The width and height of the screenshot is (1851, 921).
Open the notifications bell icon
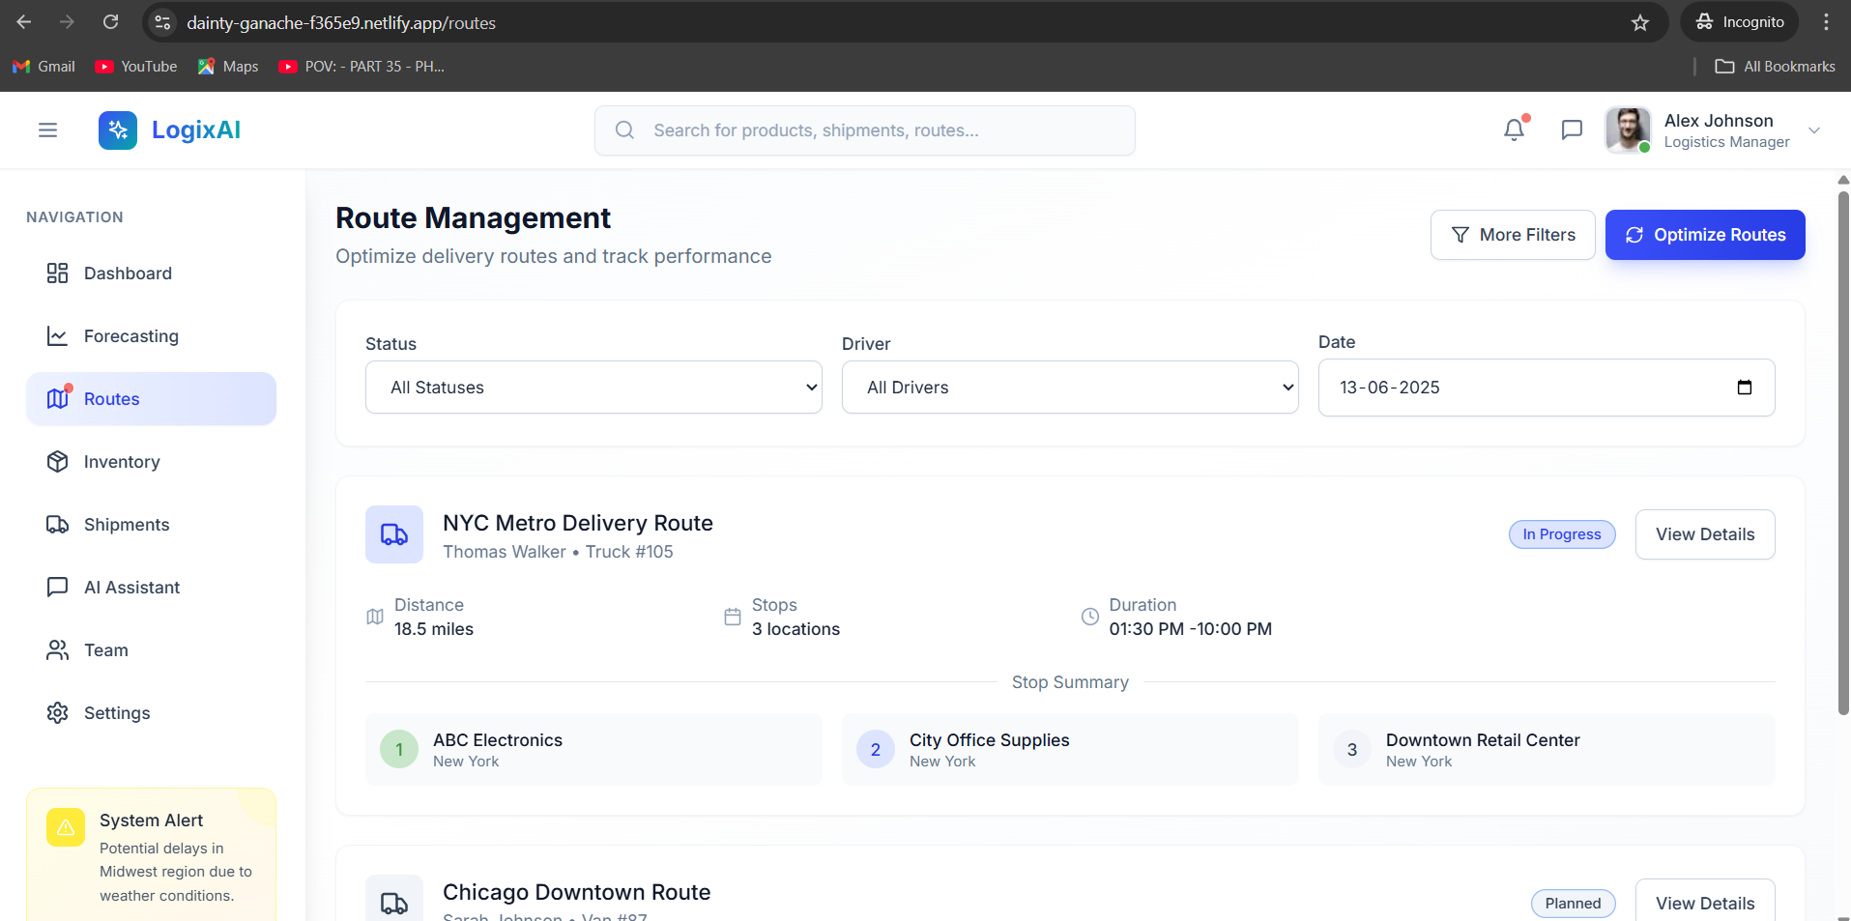[x=1514, y=130]
